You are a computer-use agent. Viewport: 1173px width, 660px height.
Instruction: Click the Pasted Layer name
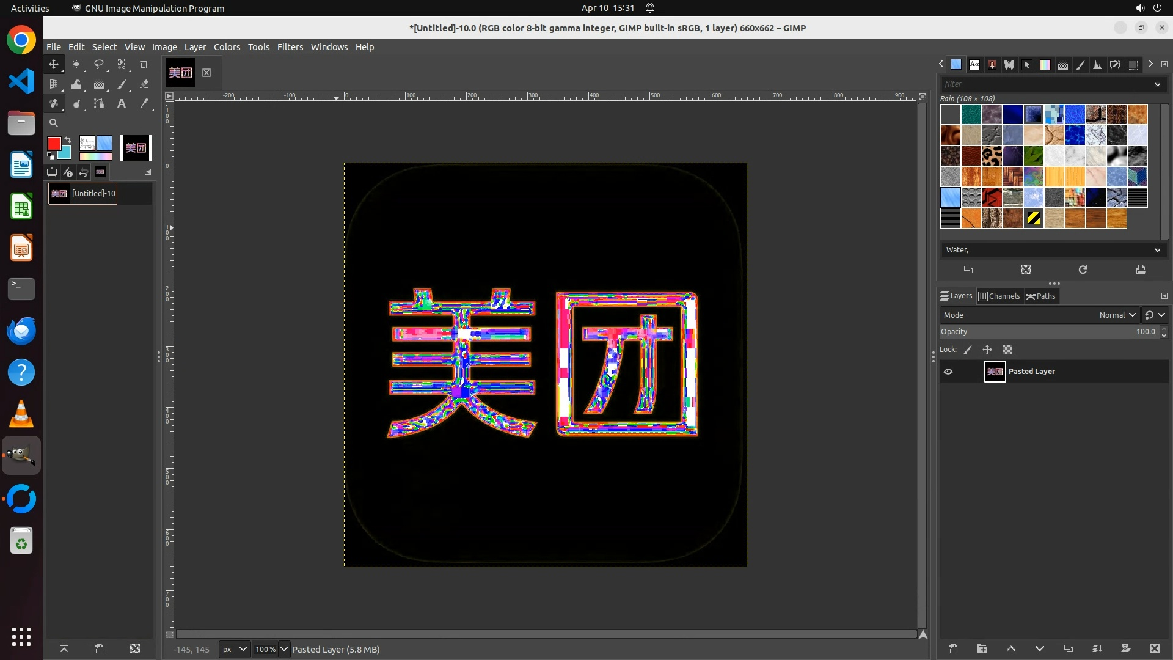tap(1031, 372)
